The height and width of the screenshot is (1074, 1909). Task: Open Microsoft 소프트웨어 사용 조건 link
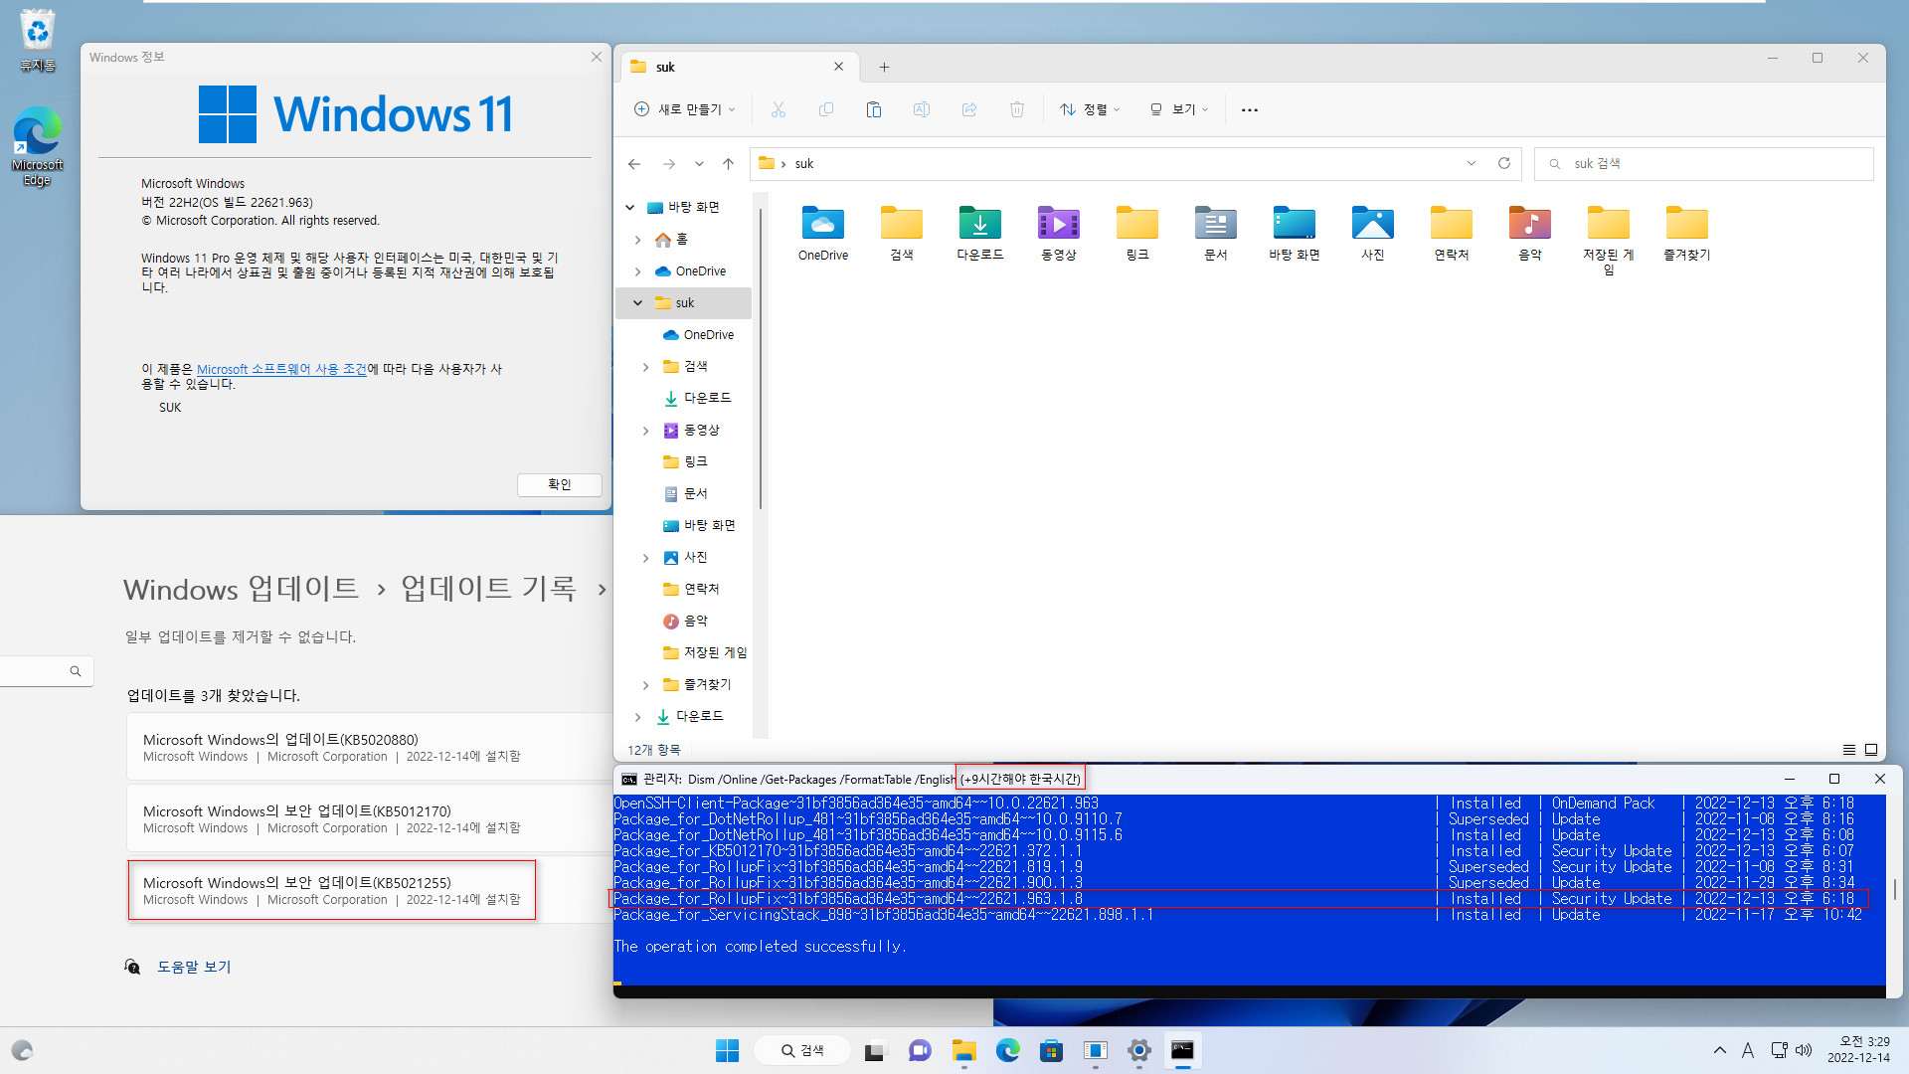281,369
